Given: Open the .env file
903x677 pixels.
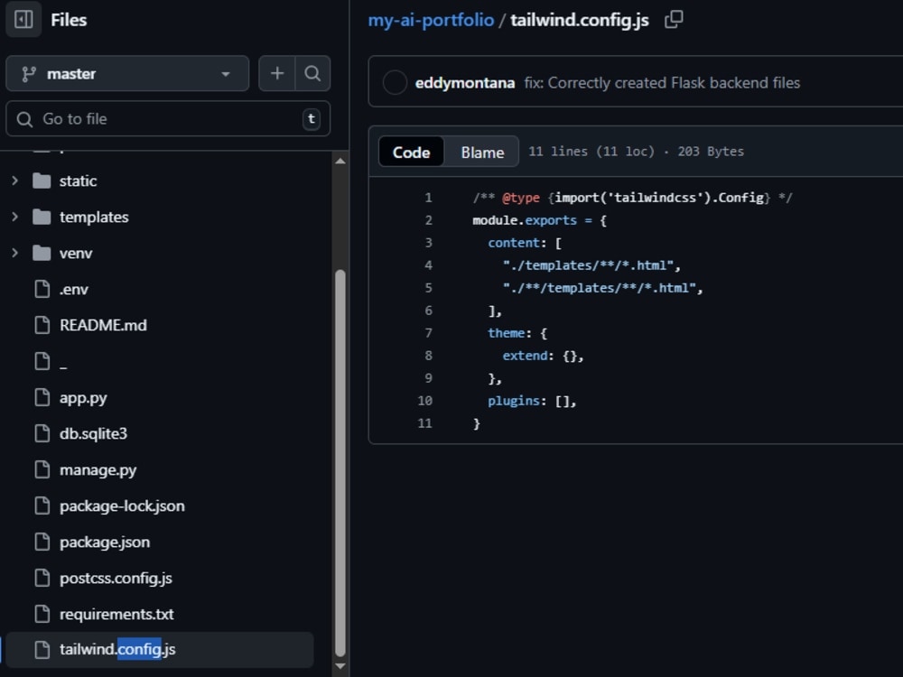Looking at the screenshot, I should click(74, 290).
